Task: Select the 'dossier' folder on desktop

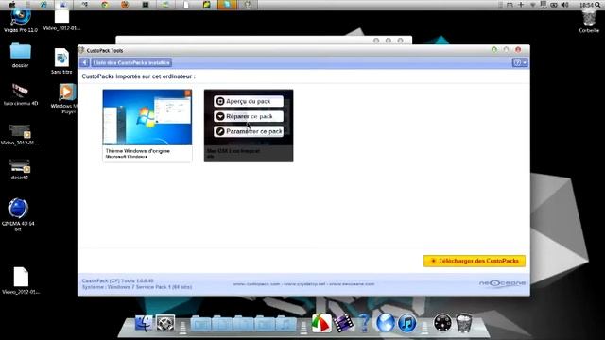Action: pos(21,55)
